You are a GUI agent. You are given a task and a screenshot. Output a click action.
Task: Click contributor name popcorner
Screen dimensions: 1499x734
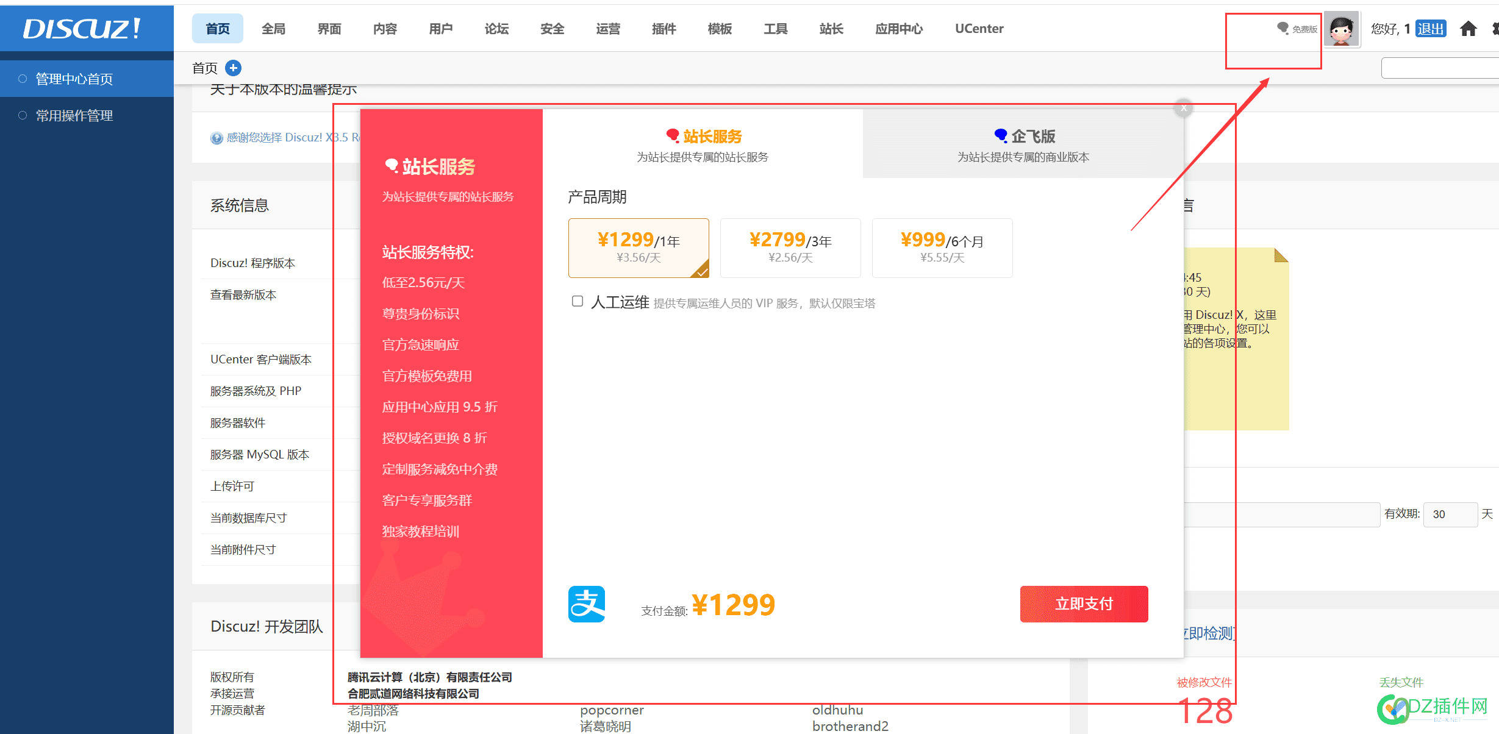point(612,710)
